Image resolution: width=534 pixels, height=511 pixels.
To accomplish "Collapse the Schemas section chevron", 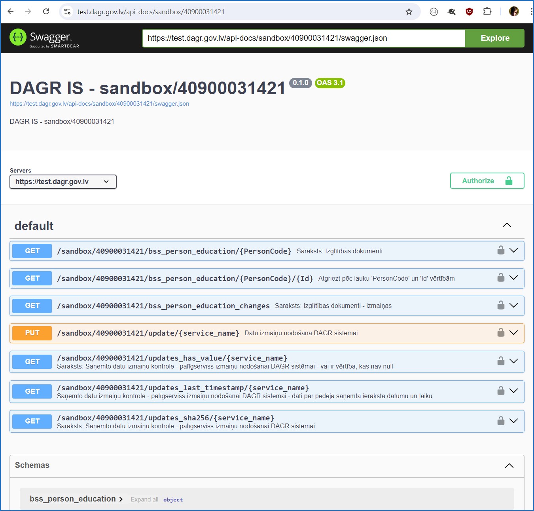I will coord(509,465).
